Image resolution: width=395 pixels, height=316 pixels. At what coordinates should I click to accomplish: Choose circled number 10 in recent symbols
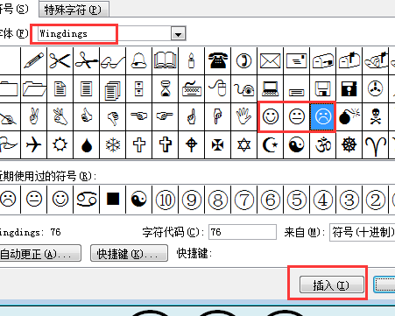(166, 200)
